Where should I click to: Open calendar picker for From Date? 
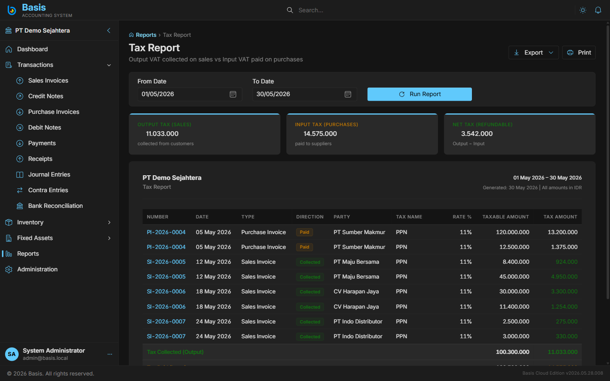click(x=233, y=94)
